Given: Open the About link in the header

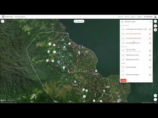Looking at the screenshot, I should tap(120, 17).
